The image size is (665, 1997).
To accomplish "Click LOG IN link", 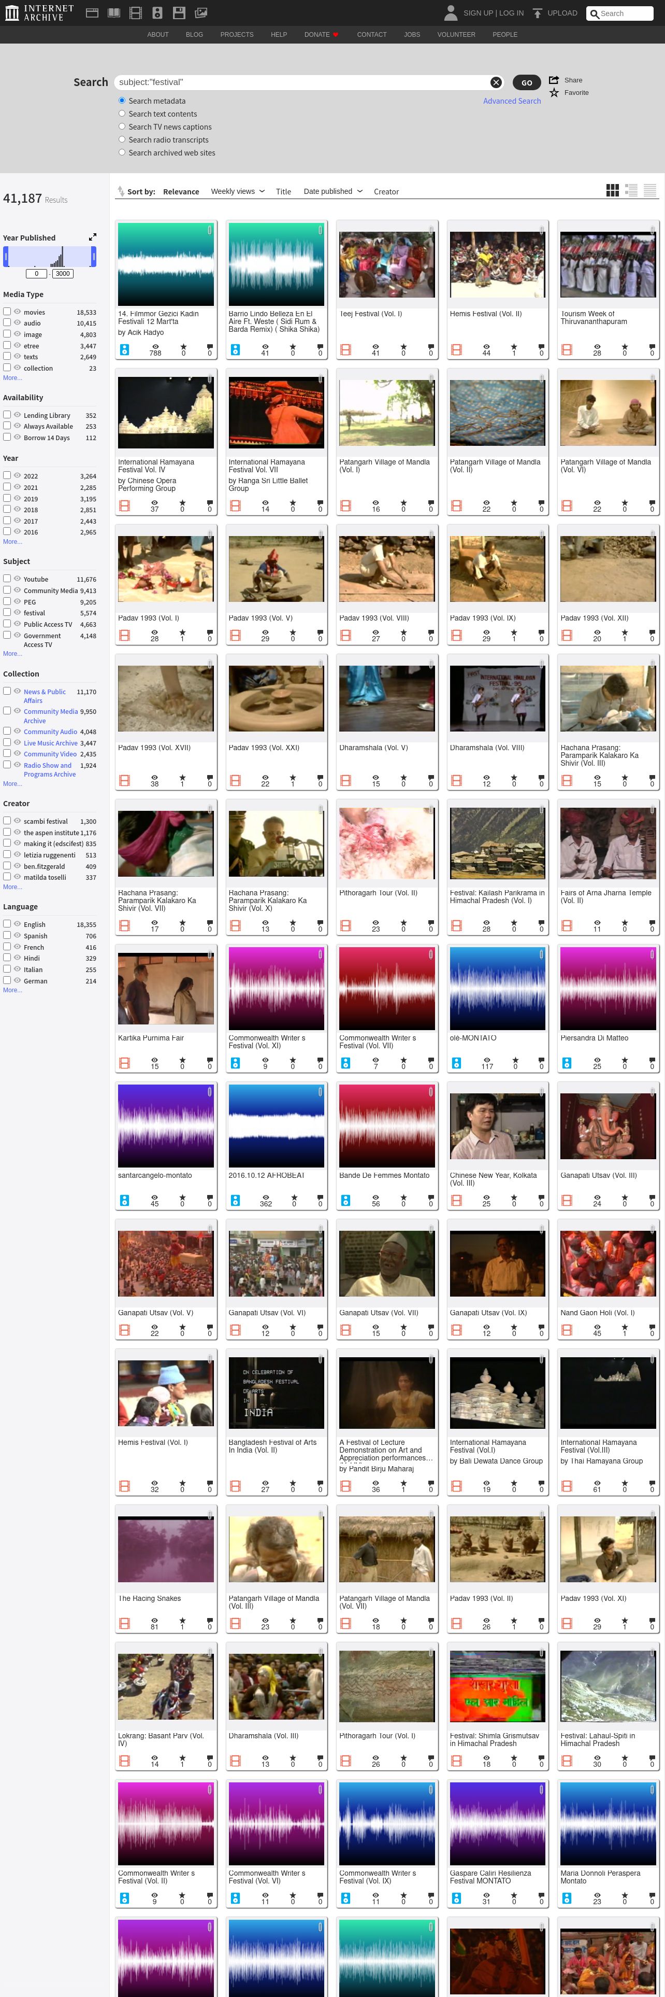I will pyautogui.click(x=512, y=13).
